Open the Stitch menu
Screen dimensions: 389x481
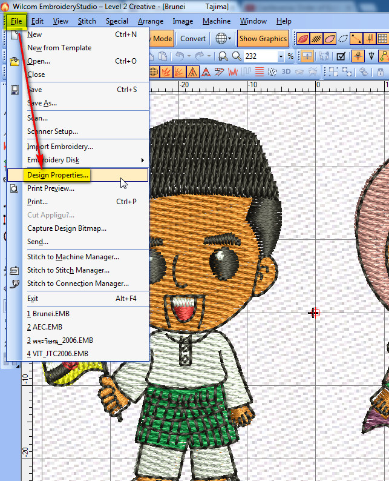pos(87,21)
